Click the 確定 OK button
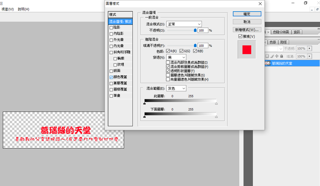Screen dimensions: 320x186 247,14
